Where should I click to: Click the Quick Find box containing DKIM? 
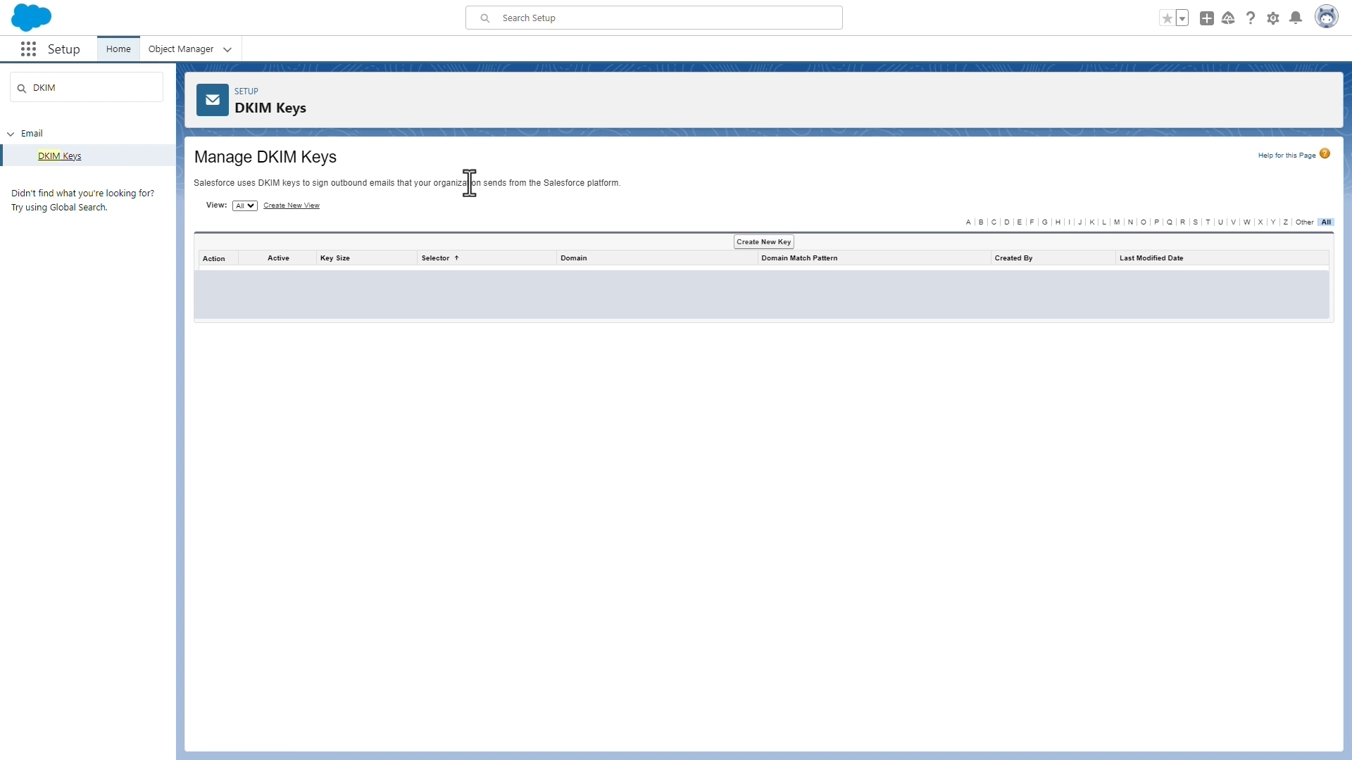click(87, 88)
